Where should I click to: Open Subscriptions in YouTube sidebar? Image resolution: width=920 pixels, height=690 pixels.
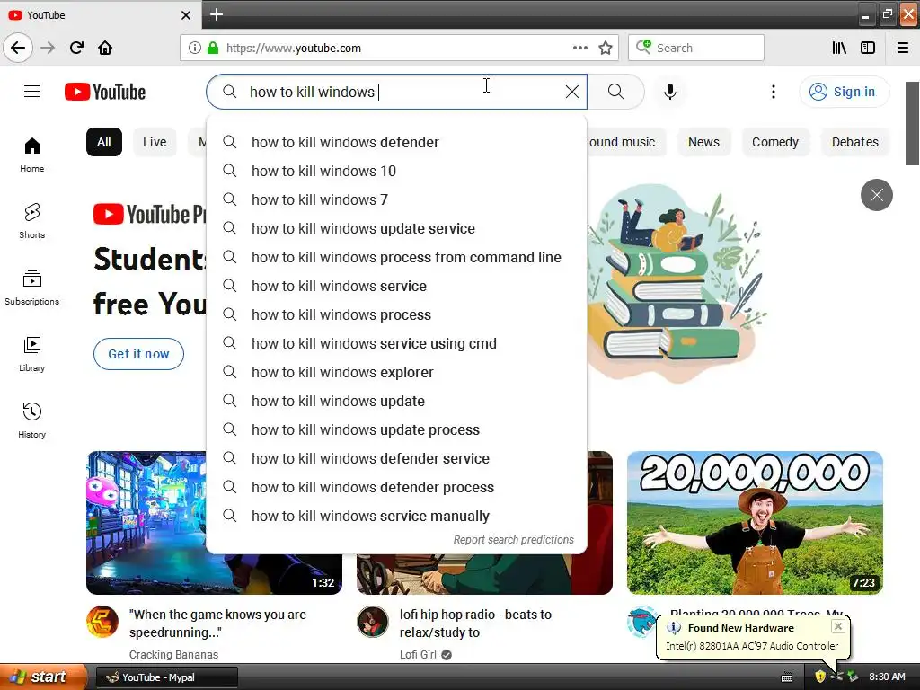click(x=31, y=287)
